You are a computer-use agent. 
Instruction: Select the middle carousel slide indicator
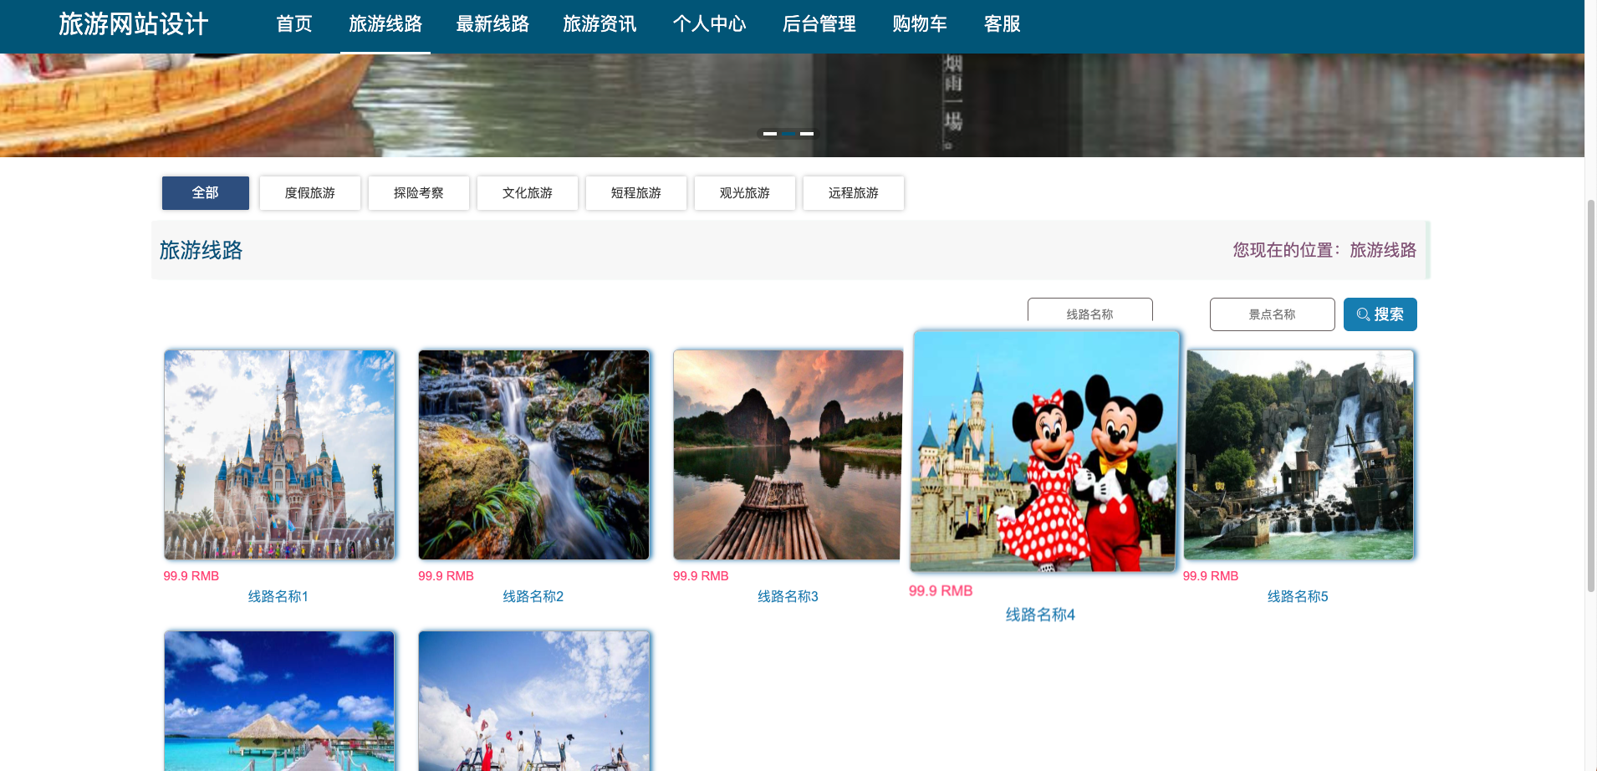click(788, 134)
